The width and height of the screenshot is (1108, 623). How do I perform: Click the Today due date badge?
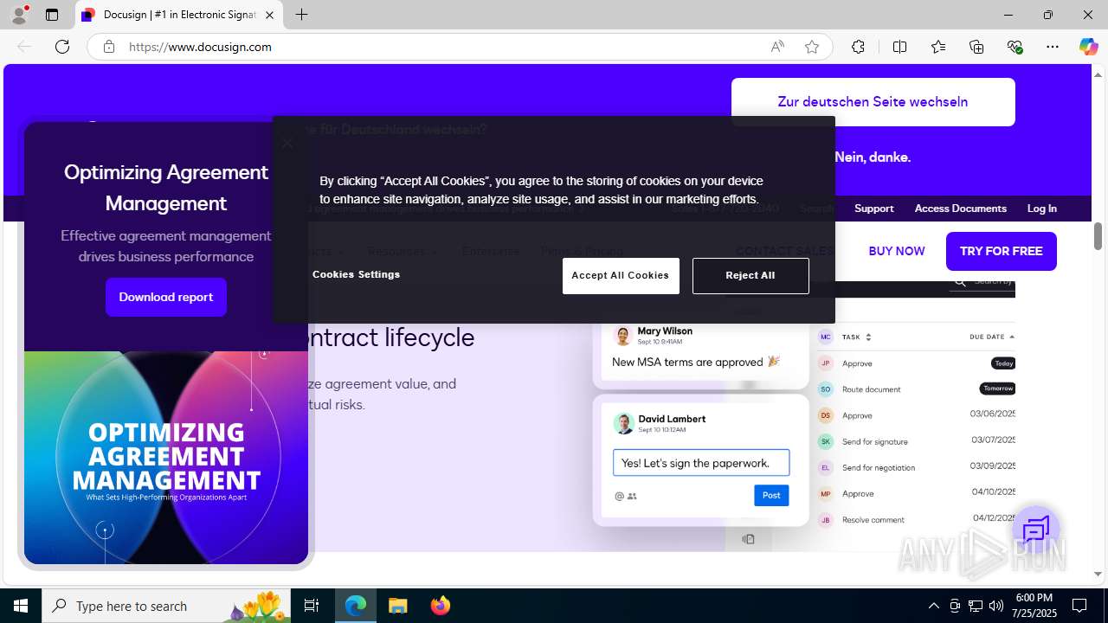1003,363
